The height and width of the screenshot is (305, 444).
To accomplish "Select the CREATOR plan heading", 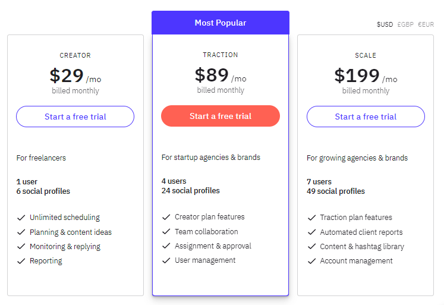I will (75, 55).
